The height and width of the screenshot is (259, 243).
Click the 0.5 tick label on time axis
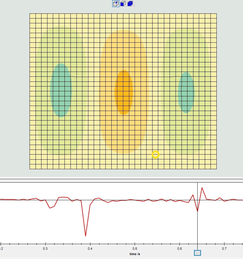point(135,249)
